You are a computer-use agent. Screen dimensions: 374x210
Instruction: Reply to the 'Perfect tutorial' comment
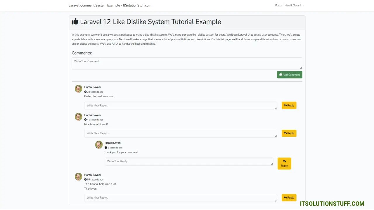[289, 105]
